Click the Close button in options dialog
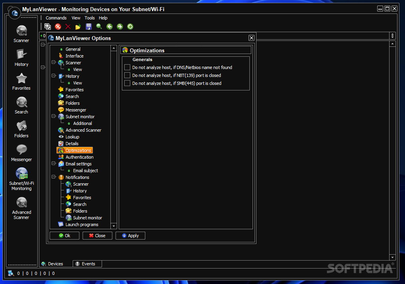 [97, 236]
